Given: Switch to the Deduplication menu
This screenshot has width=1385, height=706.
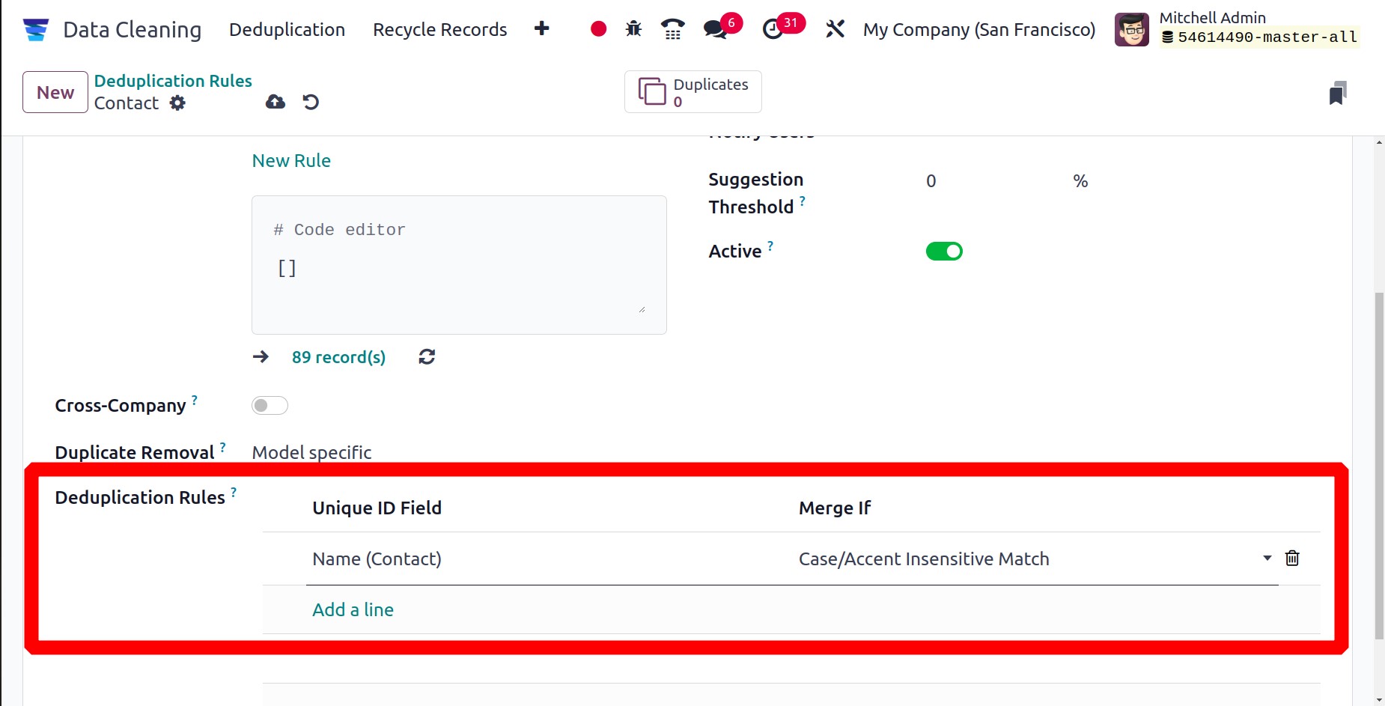Looking at the screenshot, I should coord(287,29).
